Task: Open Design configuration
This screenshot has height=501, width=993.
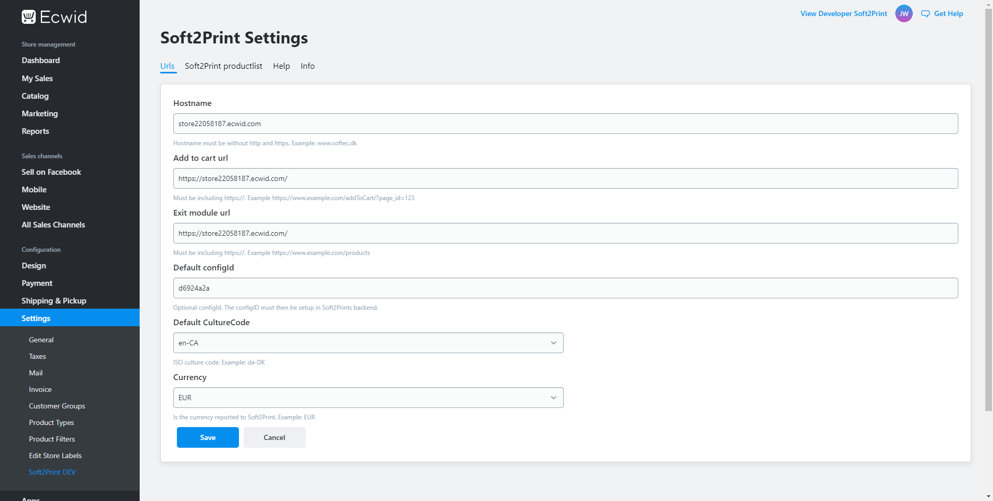Action: coord(34,266)
